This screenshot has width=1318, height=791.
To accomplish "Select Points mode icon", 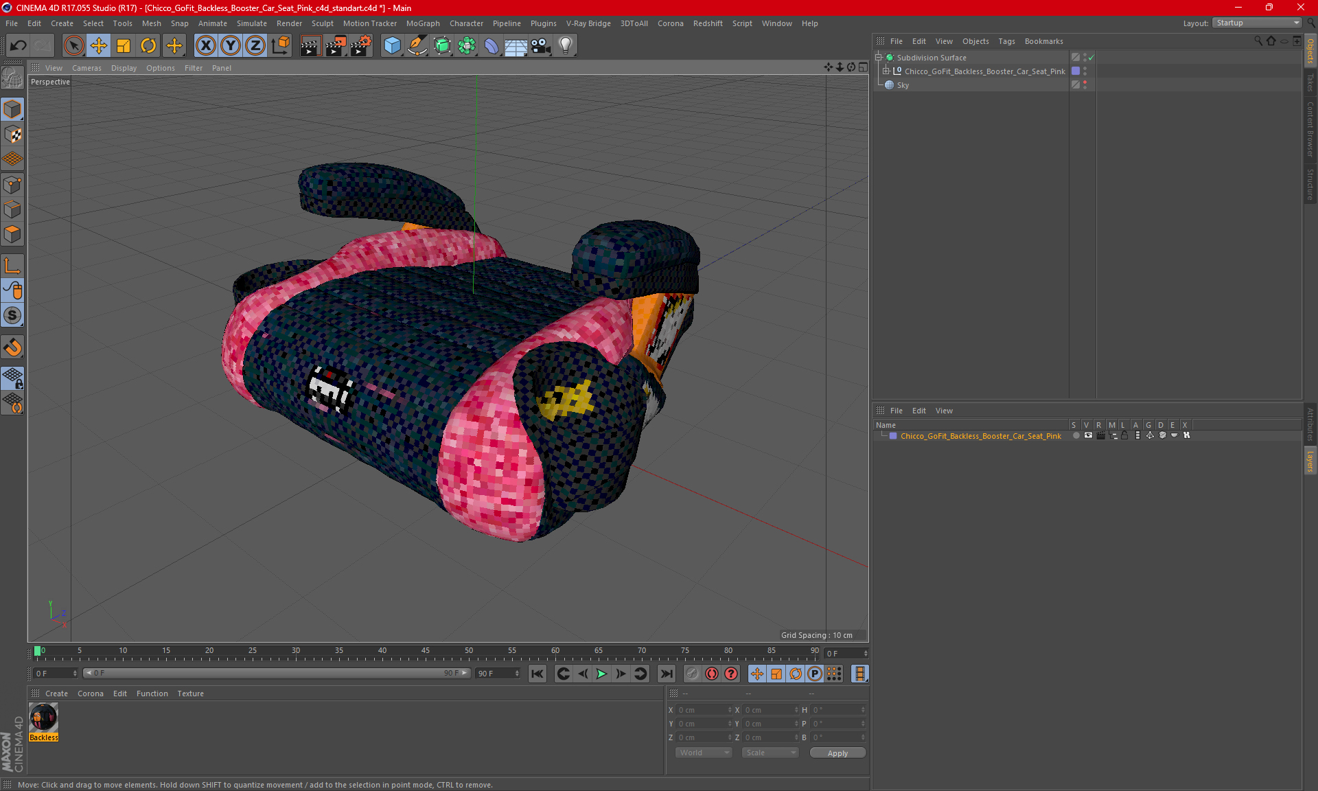I will coord(13,185).
